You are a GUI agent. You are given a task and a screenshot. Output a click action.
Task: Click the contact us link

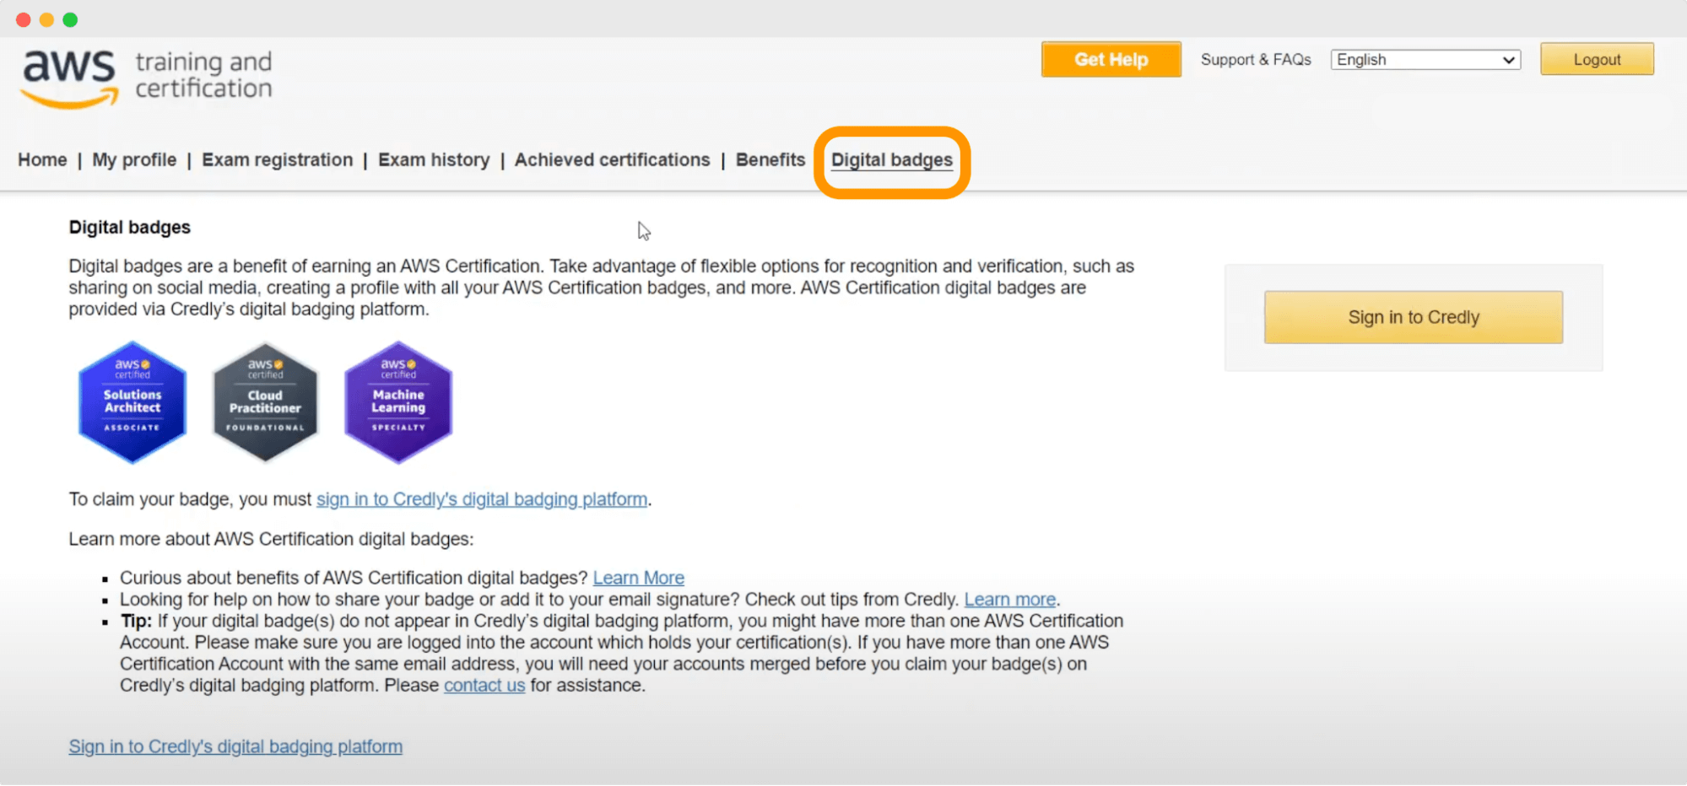484,686
